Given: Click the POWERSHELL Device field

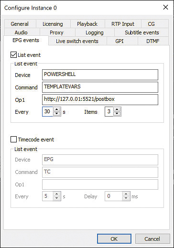Looking at the screenshot, I should click(x=100, y=75).
